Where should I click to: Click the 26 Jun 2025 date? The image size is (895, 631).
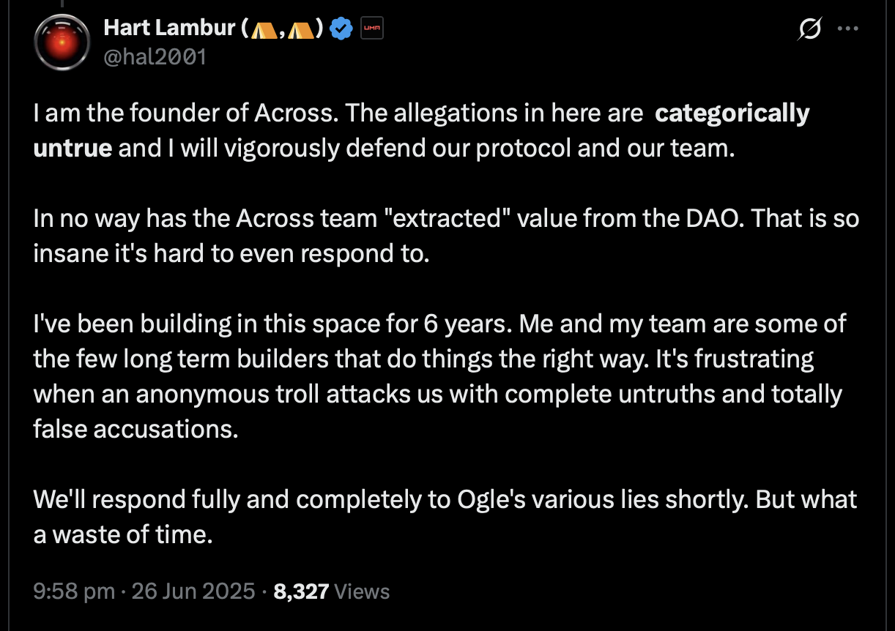(193, 591)
